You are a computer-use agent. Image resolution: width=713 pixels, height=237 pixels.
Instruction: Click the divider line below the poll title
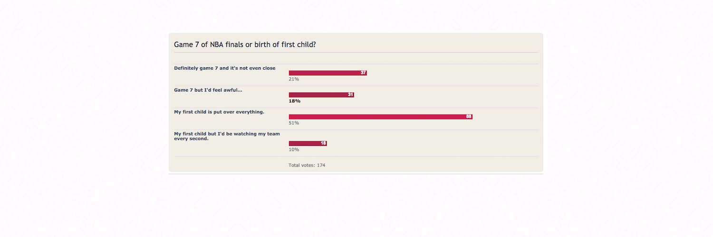pos(356,52)
